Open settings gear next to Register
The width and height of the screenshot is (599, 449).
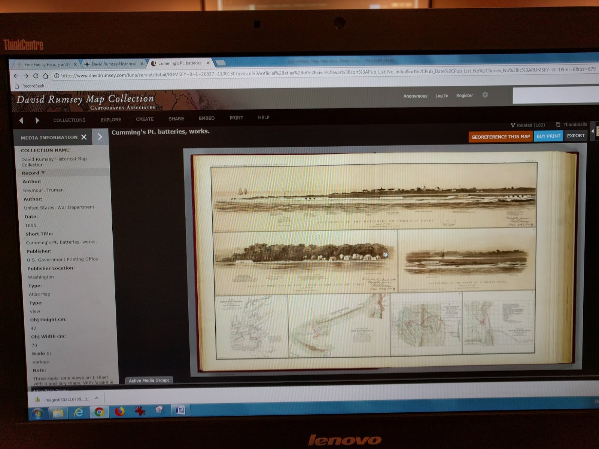tap(485, 95)
